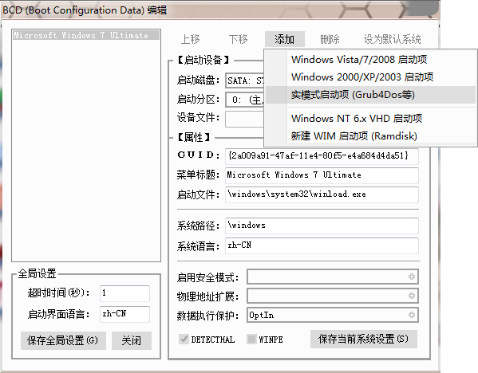Image resolution: width=478 pixels, height=373 pixels.
Task: Open dropdown icon on 启用安全模式 field
Action: click(412, 277)
